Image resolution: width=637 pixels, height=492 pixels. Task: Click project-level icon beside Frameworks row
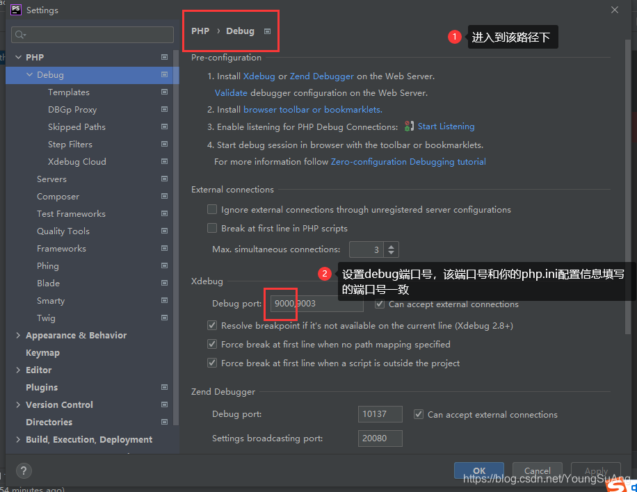[164, 249]
